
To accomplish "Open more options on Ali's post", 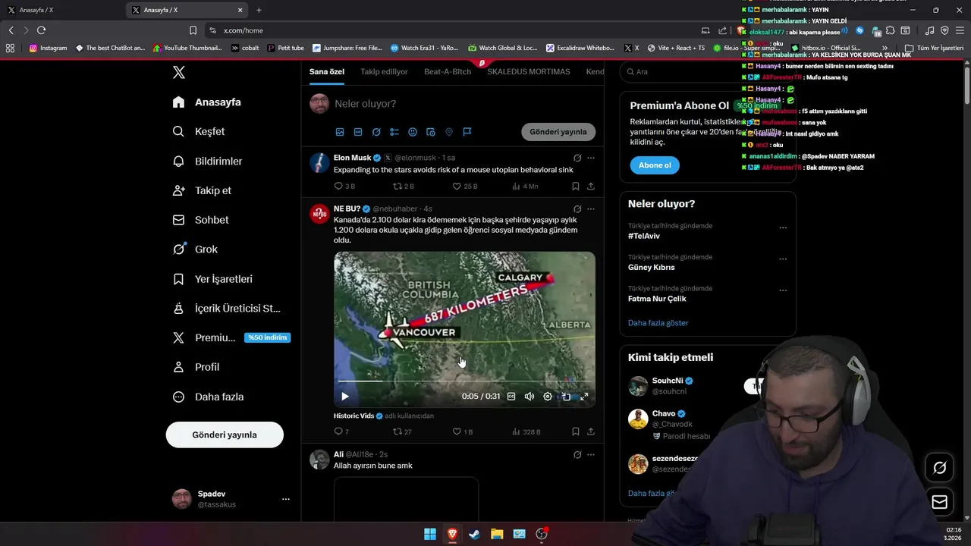I will point(591,454).
